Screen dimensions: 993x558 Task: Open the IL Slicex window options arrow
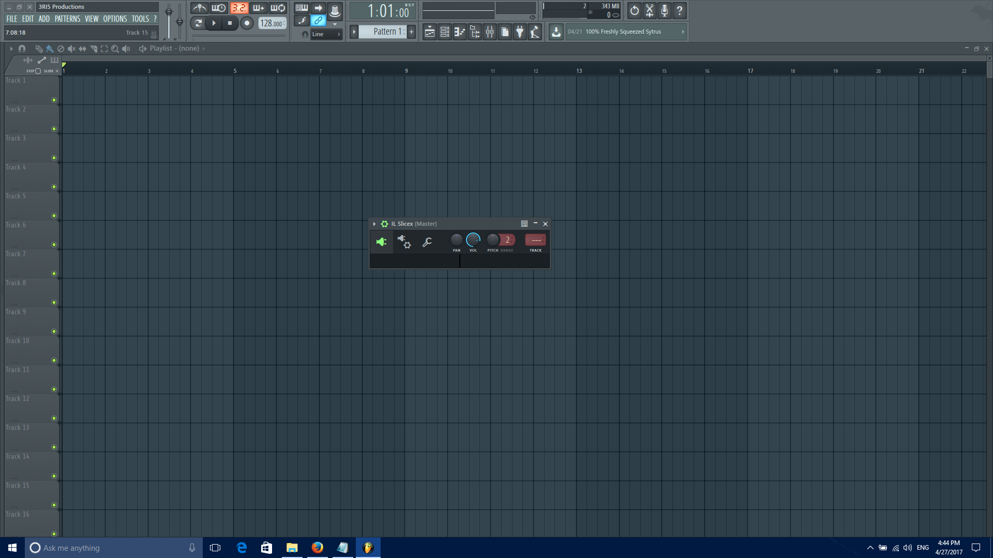tap(374, 224)
